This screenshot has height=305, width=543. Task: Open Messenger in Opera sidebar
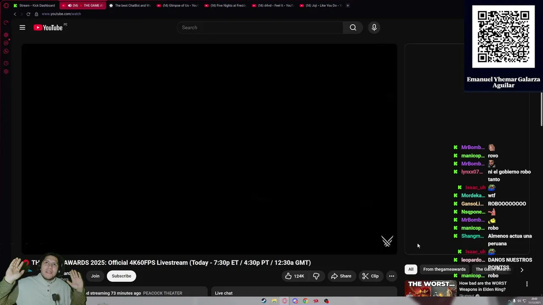(6, 43)
